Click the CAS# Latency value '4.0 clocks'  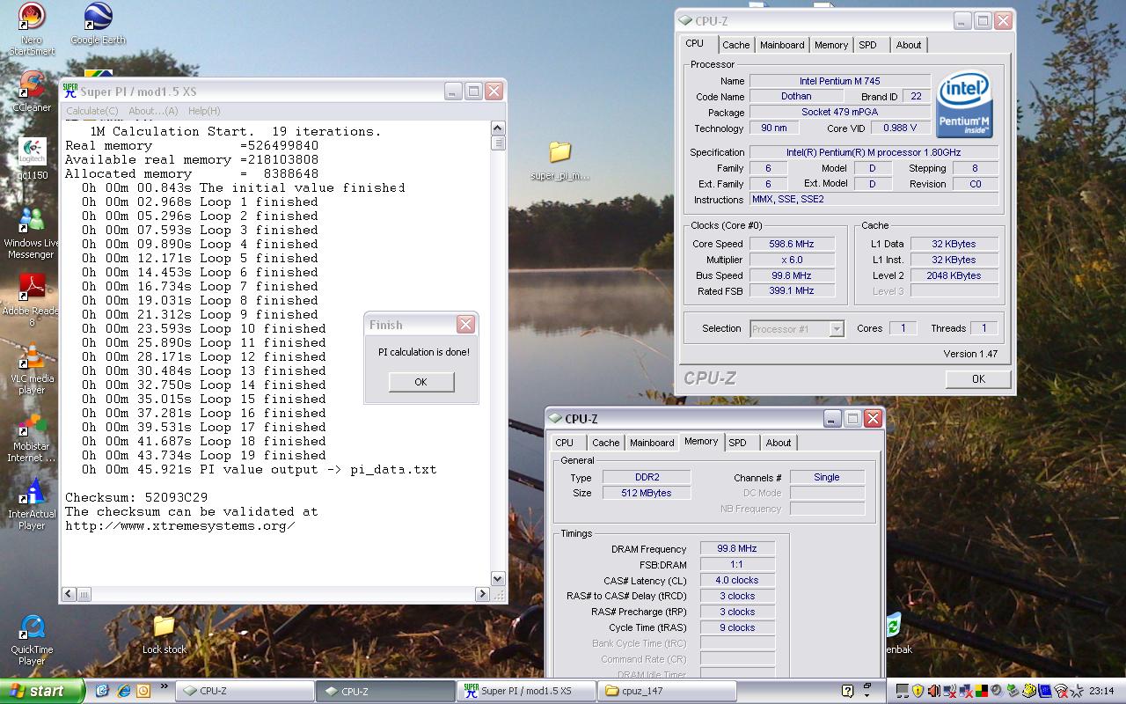click(737, 580)
